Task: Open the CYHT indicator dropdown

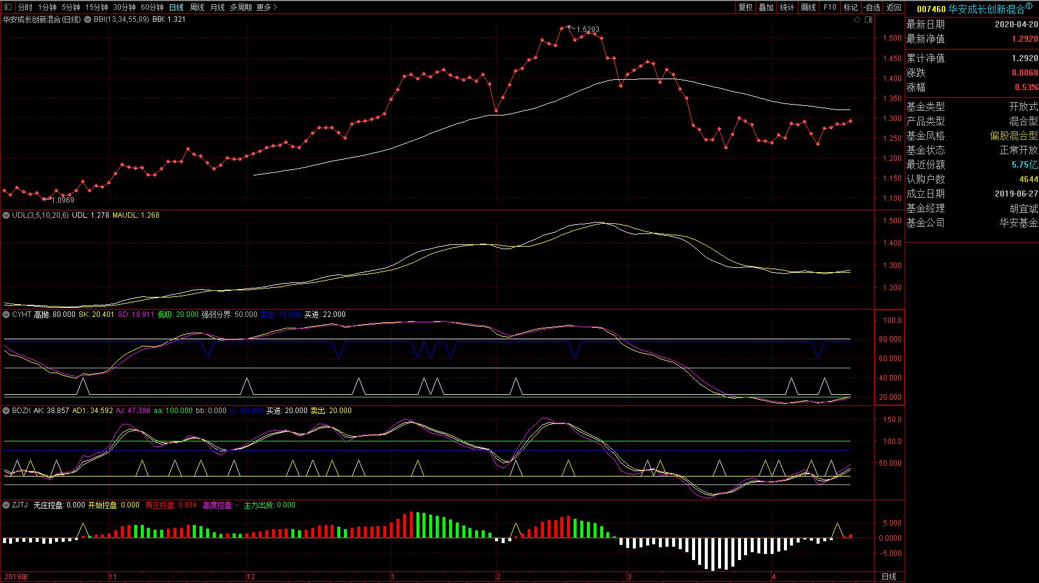Action: pos(7,314)
